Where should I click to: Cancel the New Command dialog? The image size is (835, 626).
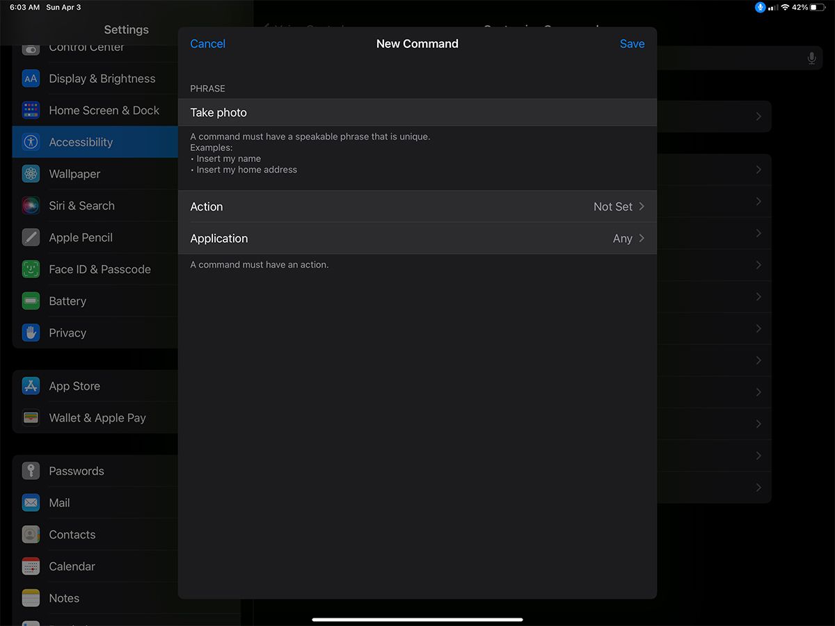pos(207,44)
